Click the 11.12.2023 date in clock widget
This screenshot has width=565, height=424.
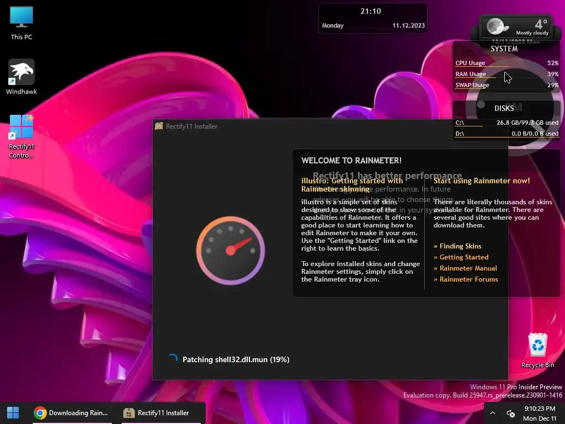[x=408, y=25]
